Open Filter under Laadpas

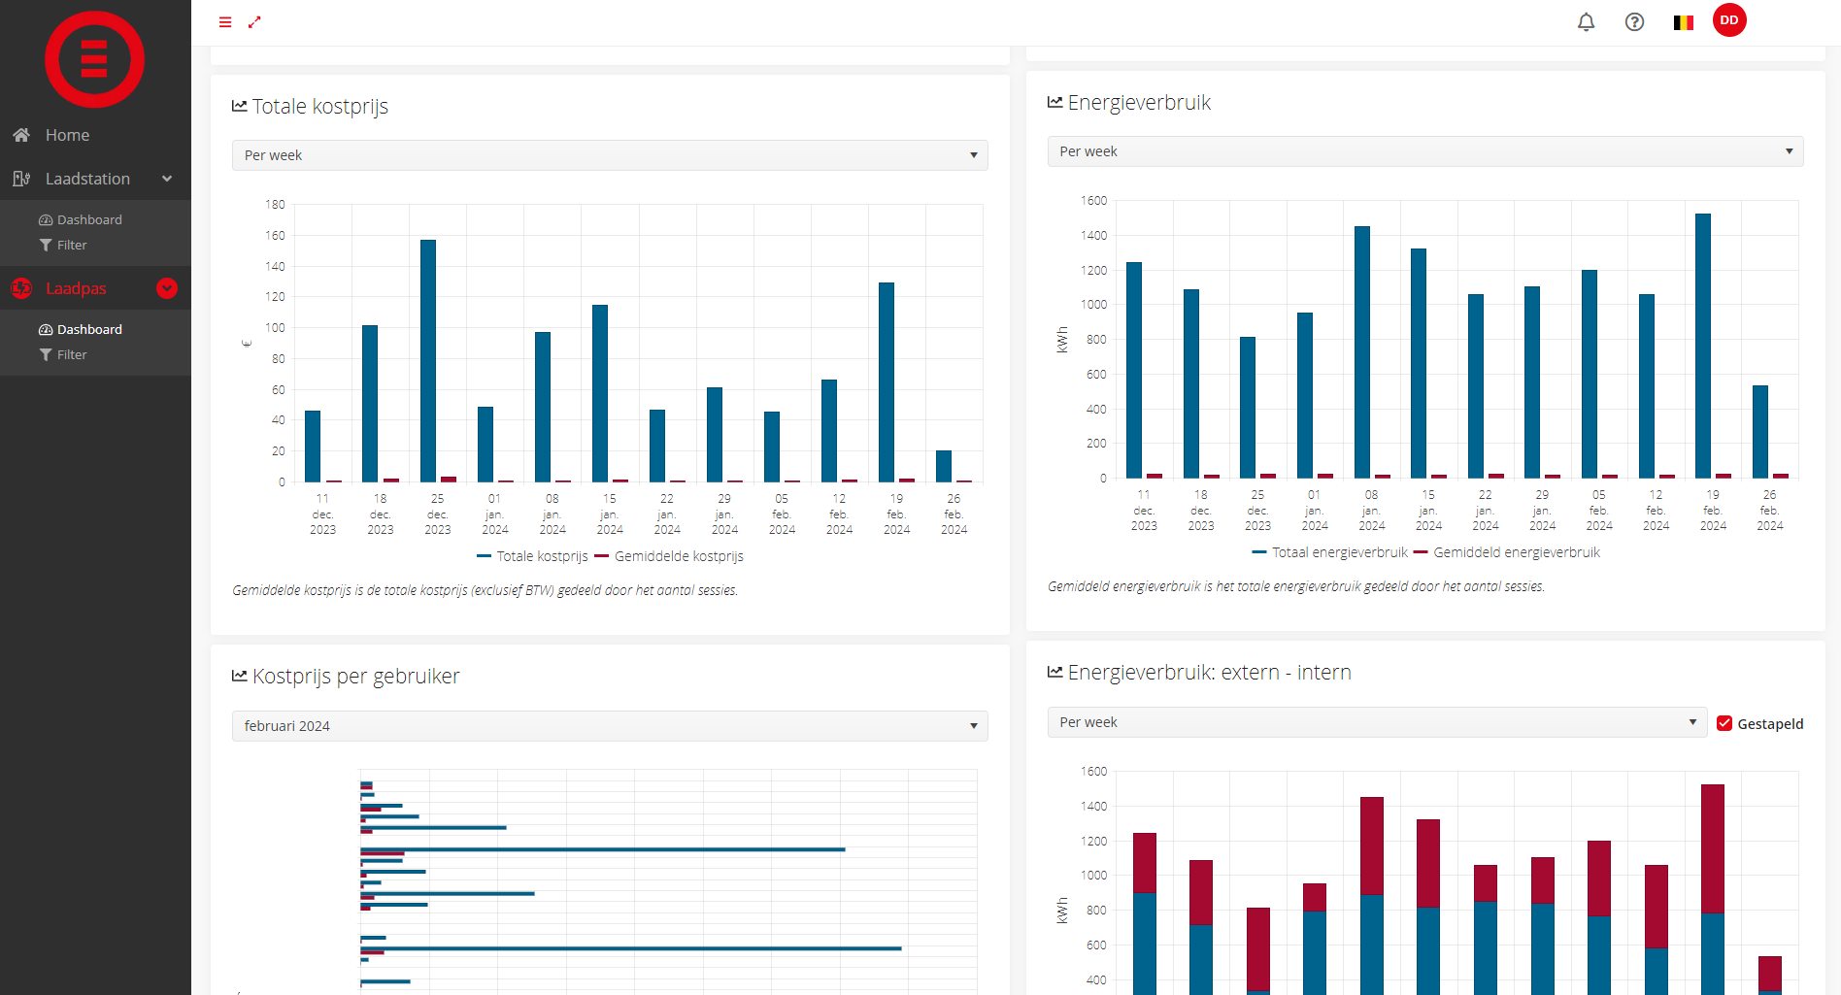click(x=71, y=355)
